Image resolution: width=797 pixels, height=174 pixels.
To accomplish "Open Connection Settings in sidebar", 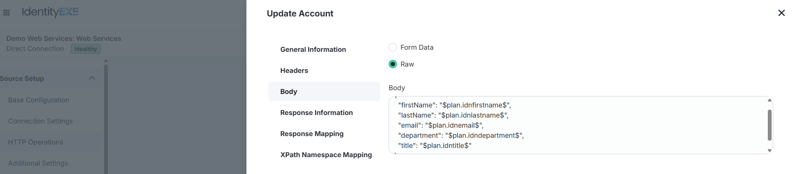I will pyautogui.click(x=40, y=121).
